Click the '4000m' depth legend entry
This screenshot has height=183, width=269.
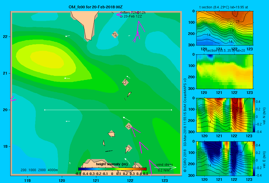coord(53,170)
